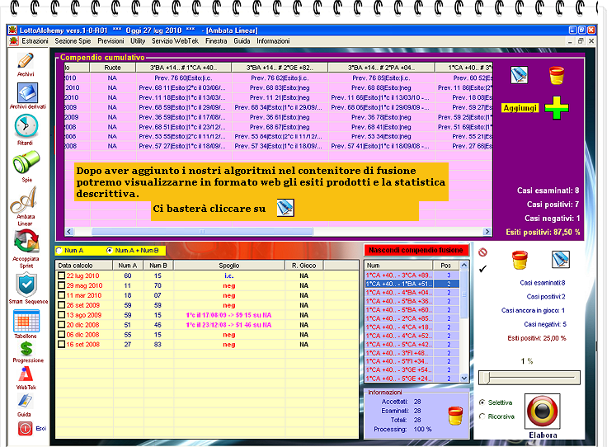The image size is (607, 447).
Task: Open the Archivi pencil icon
Action: (26, 61)
